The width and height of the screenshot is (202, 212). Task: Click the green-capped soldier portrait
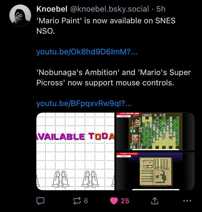[x=136, y=139]
